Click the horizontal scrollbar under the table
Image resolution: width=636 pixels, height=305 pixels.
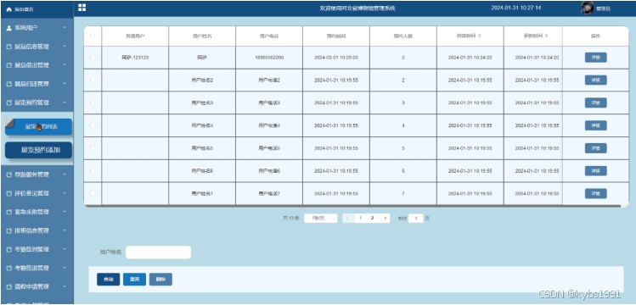[x=352, y=207]
